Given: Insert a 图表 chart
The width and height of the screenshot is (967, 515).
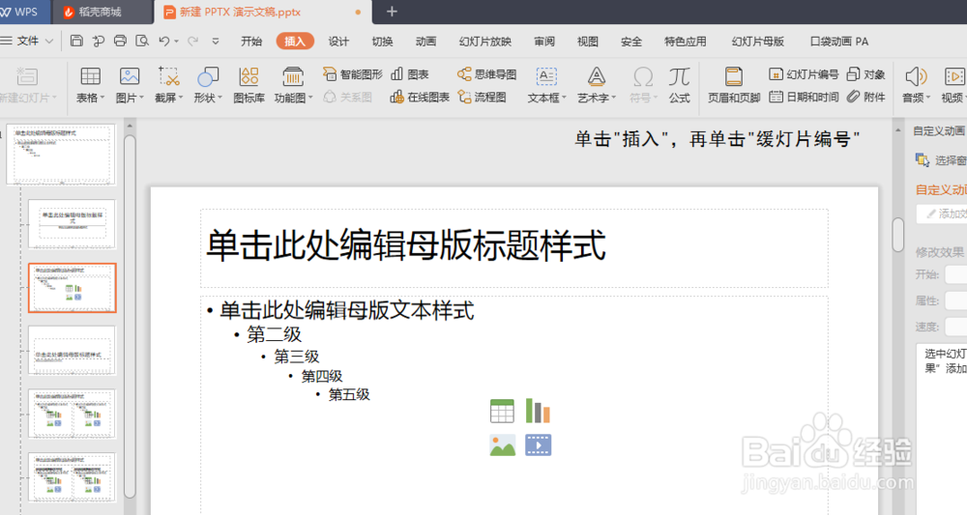Looking at the screenshot, I should pos(409,74).
